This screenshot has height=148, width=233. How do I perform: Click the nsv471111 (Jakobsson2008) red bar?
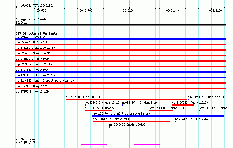[x=120, y=50]
